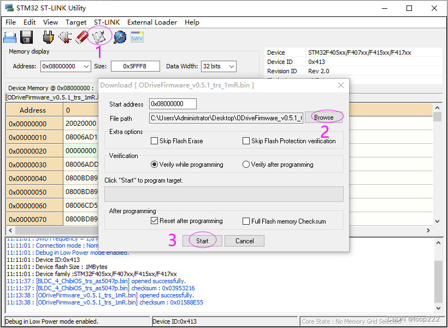Open the Edit menu

(30, 22)
